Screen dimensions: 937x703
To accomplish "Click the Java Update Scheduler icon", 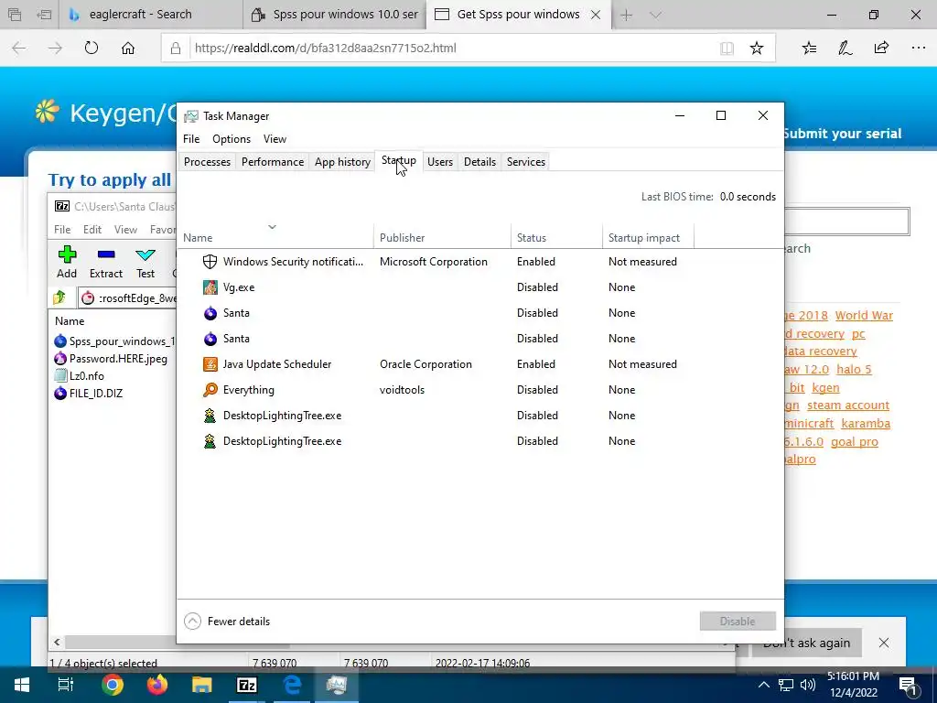I will 210,364.
